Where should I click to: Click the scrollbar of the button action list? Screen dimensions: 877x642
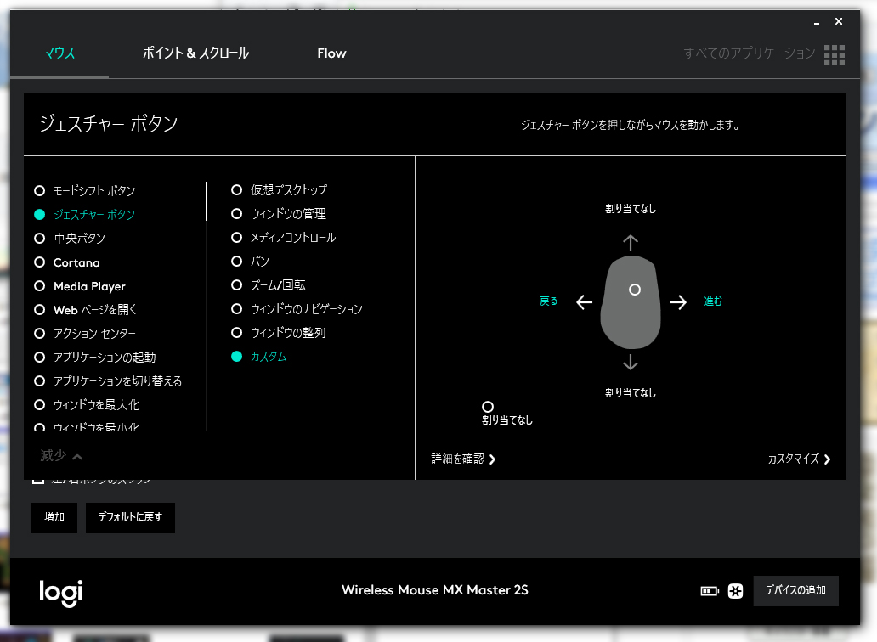click(207, 201)
